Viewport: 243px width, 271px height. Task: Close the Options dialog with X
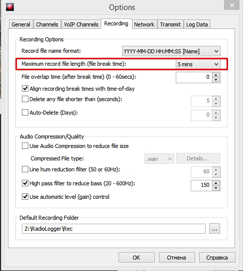[x=232, y=5]
